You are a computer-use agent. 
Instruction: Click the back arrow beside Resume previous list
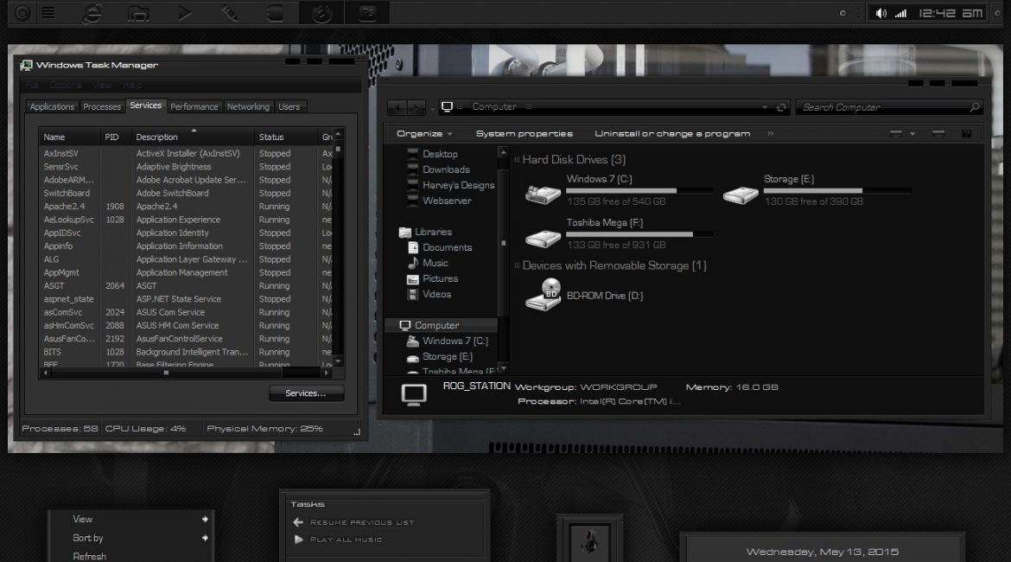(298, 522)
